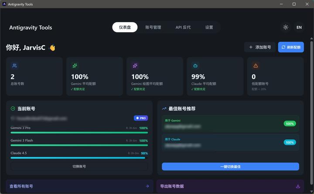Click the 切换账号 switch account button
314x194 pixels.
(79, 167)
